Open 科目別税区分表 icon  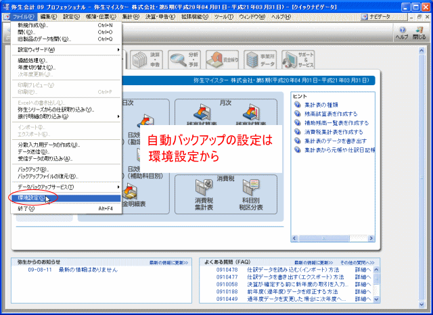pos(251,195)
